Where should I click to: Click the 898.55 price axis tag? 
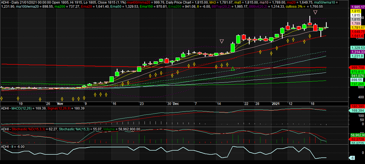click(x=356, y=80)
